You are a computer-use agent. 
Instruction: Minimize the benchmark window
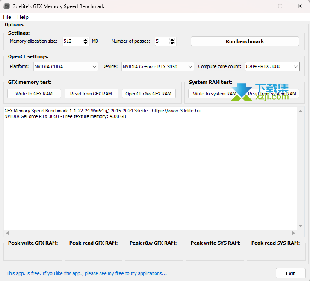pyautogui.click(x=261, y=6)
